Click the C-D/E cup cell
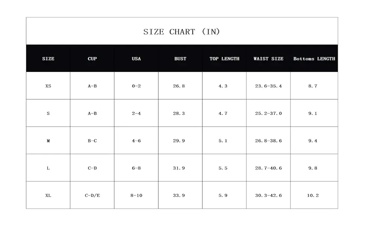Image resolution: width=365 pixels, height=225 pixels. [x=92, y=195]
